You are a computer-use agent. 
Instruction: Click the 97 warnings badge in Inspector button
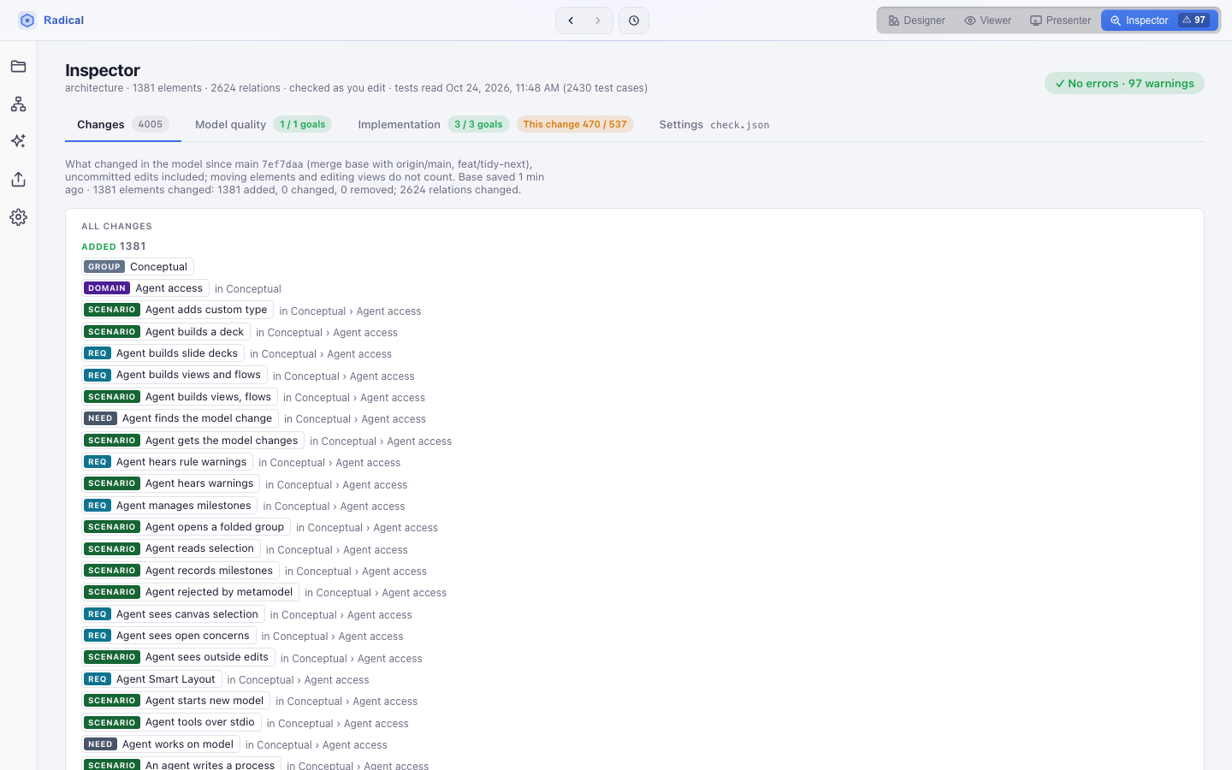coord(1193,21)
